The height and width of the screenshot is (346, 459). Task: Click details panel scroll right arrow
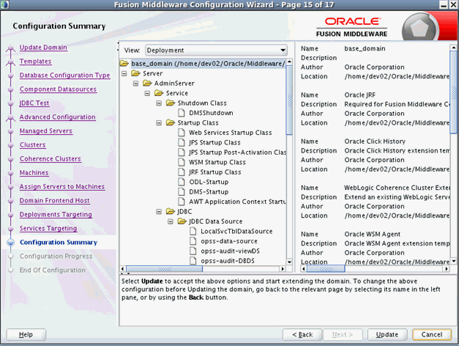pos(447,268)
